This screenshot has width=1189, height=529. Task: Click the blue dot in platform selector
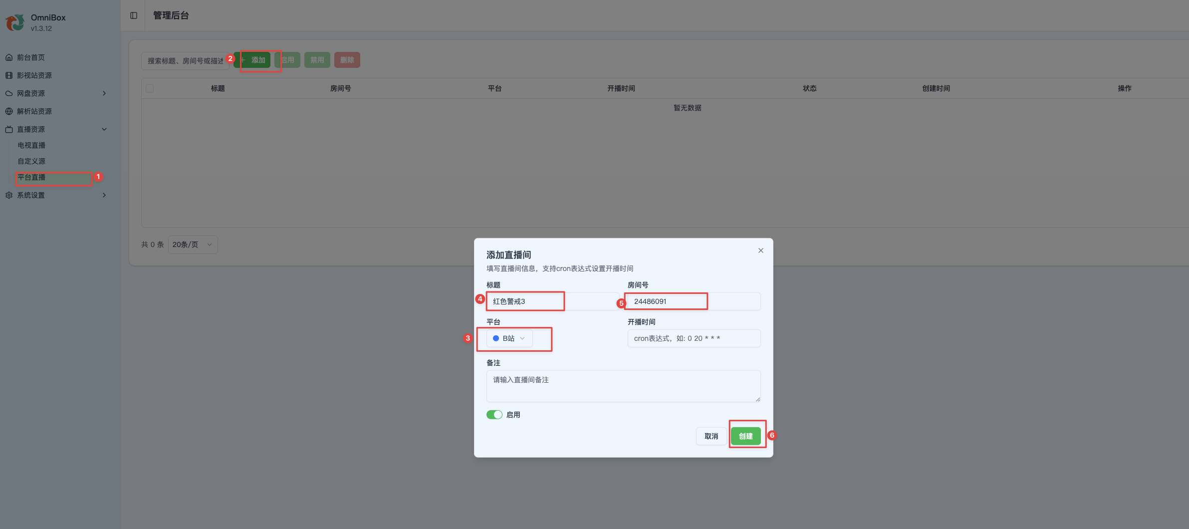[x=496, y=338]
